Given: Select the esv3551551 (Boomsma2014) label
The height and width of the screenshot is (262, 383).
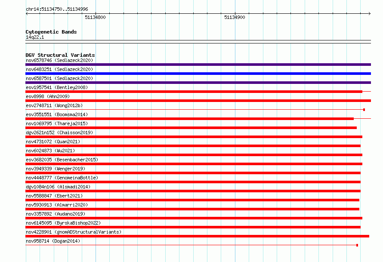Looking at the screenshot, I should [57, 114].
